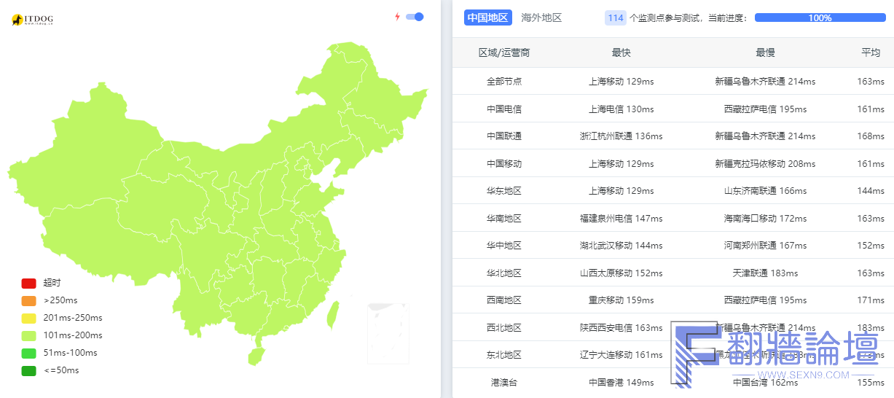Click the 51ms-100ms legend swatch
This screenshot has width=894, height=398.
(28, 353)
